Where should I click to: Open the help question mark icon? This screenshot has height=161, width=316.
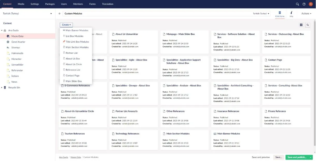tap(304, 4)
